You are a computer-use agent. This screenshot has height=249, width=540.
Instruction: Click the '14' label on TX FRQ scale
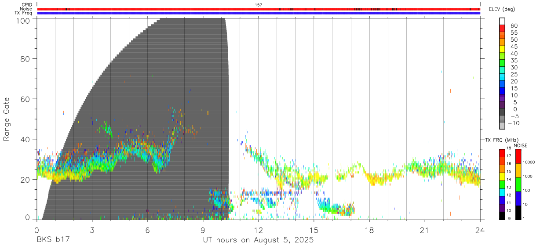pyautogui.click(x=509, y=179)
